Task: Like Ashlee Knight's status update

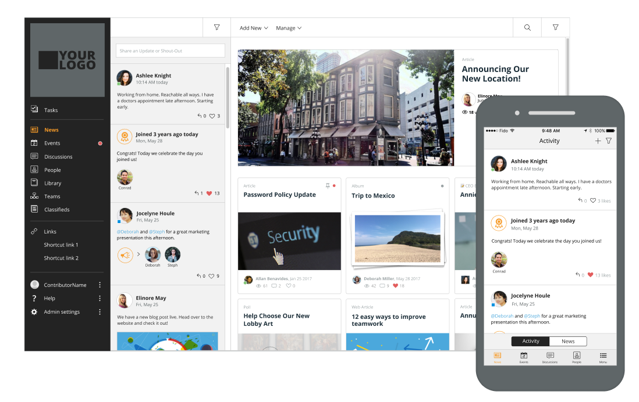Action: [211, 116]
